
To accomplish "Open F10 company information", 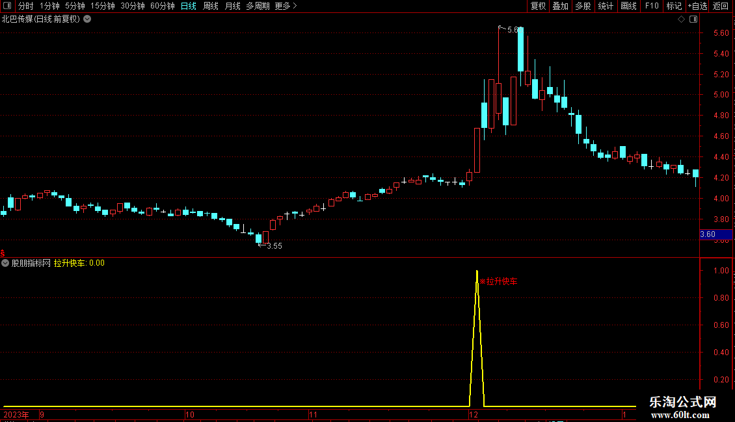I will 652,6.
